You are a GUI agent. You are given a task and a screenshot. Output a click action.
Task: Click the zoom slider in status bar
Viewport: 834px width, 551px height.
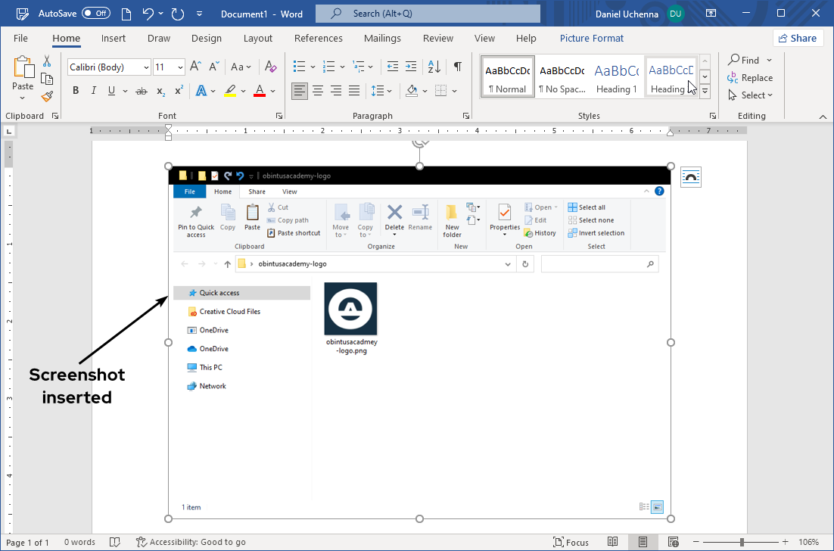pos(742,542)
